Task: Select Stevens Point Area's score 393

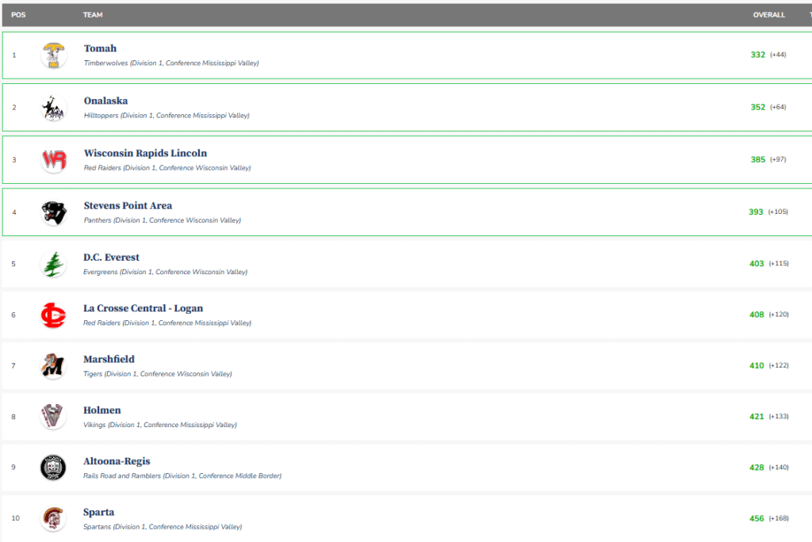Action: 756,212
